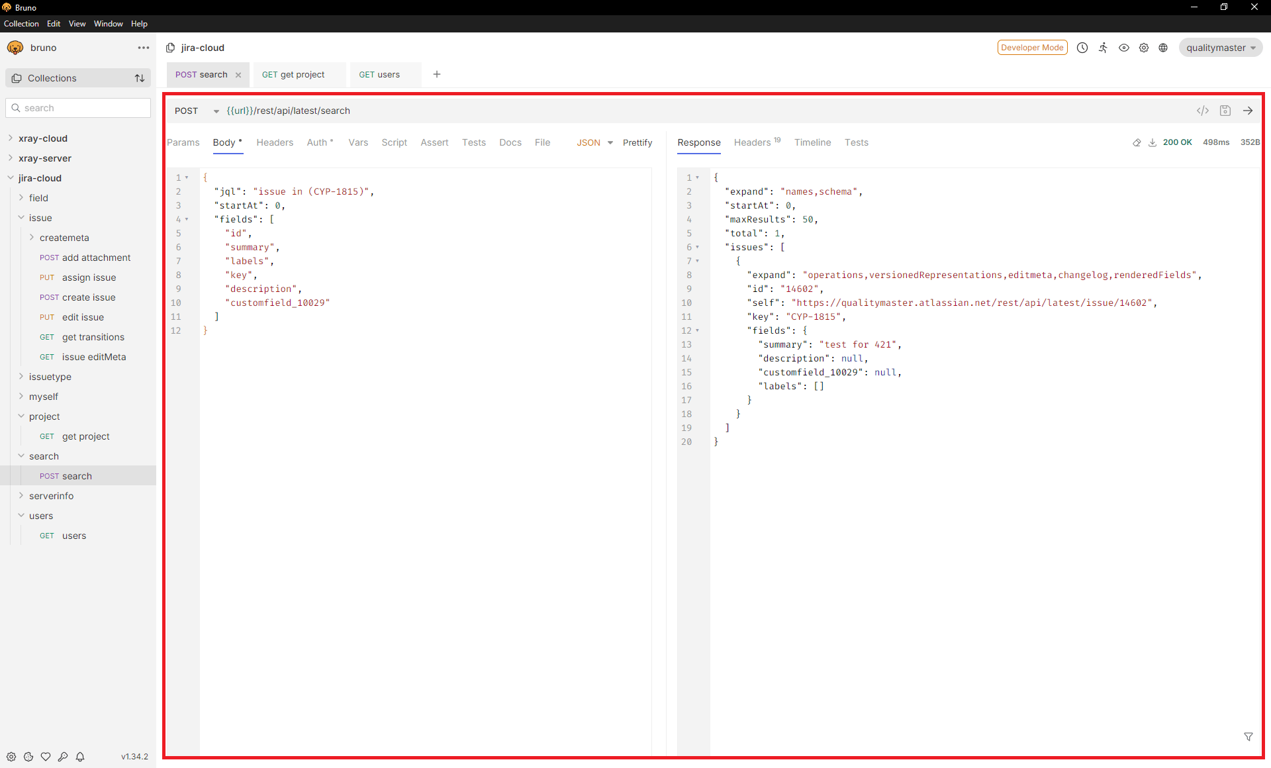Screen dimensions: 1271x768
Task: Open the collection runner (runner icon)
Action: click(x=1104, y=48)
